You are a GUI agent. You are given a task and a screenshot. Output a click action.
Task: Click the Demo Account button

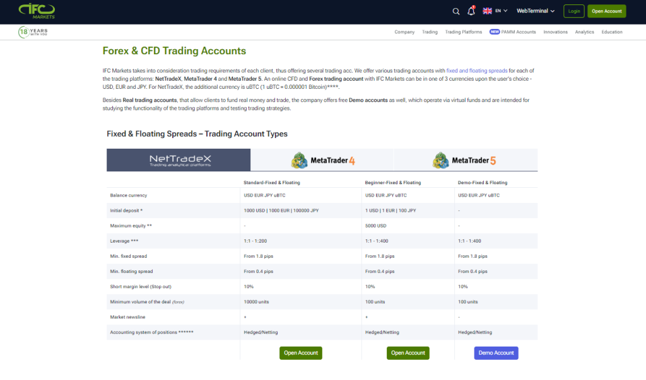496,353
